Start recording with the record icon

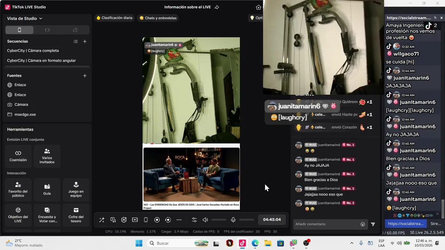coord(157,220)
